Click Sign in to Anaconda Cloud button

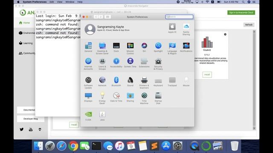pos(241,12)
